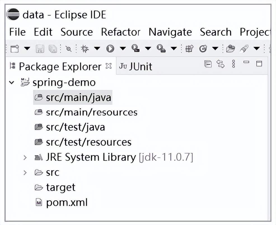The width and height of the screenshot is (276, 225).
Task: Open the Search flashlight dropdown arrow
Action: [x=257, y=48]
